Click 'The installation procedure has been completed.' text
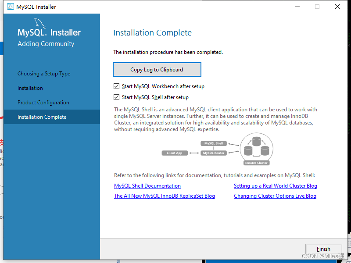 (x=168, y=52)
